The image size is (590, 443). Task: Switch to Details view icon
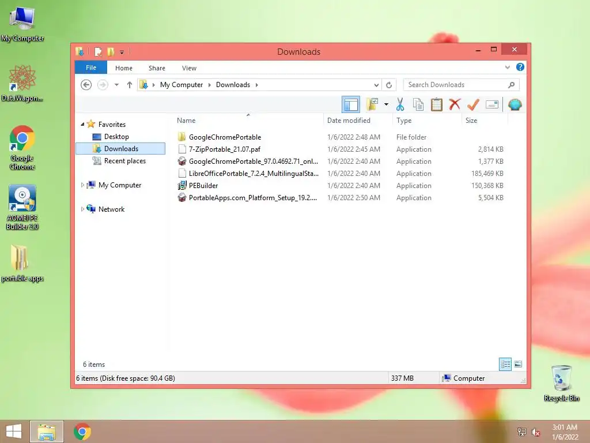(505, 364)
